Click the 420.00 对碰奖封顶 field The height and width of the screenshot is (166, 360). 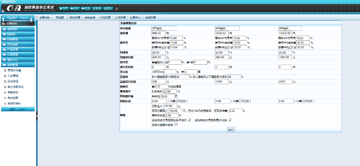tap(158, 57)
